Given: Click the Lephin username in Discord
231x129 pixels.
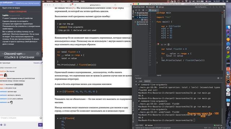Looking at the screenshot, I should (x=5, y=15).
